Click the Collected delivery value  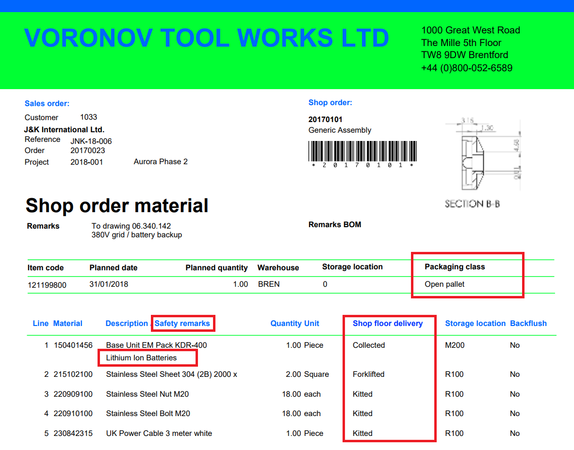pos(368,345)
